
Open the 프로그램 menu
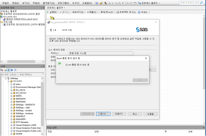(x=63, y=3)
